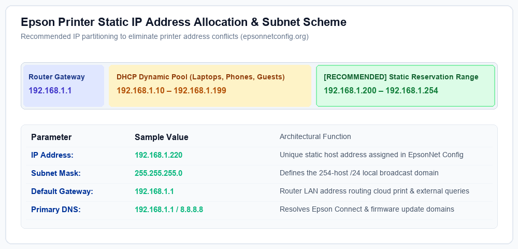Select the 'Primary DNS:' row label

pyautogui.click(x=56, y=210)
